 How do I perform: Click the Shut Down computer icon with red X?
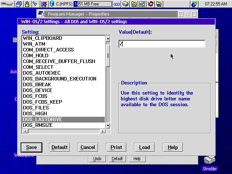click(44, 4)
